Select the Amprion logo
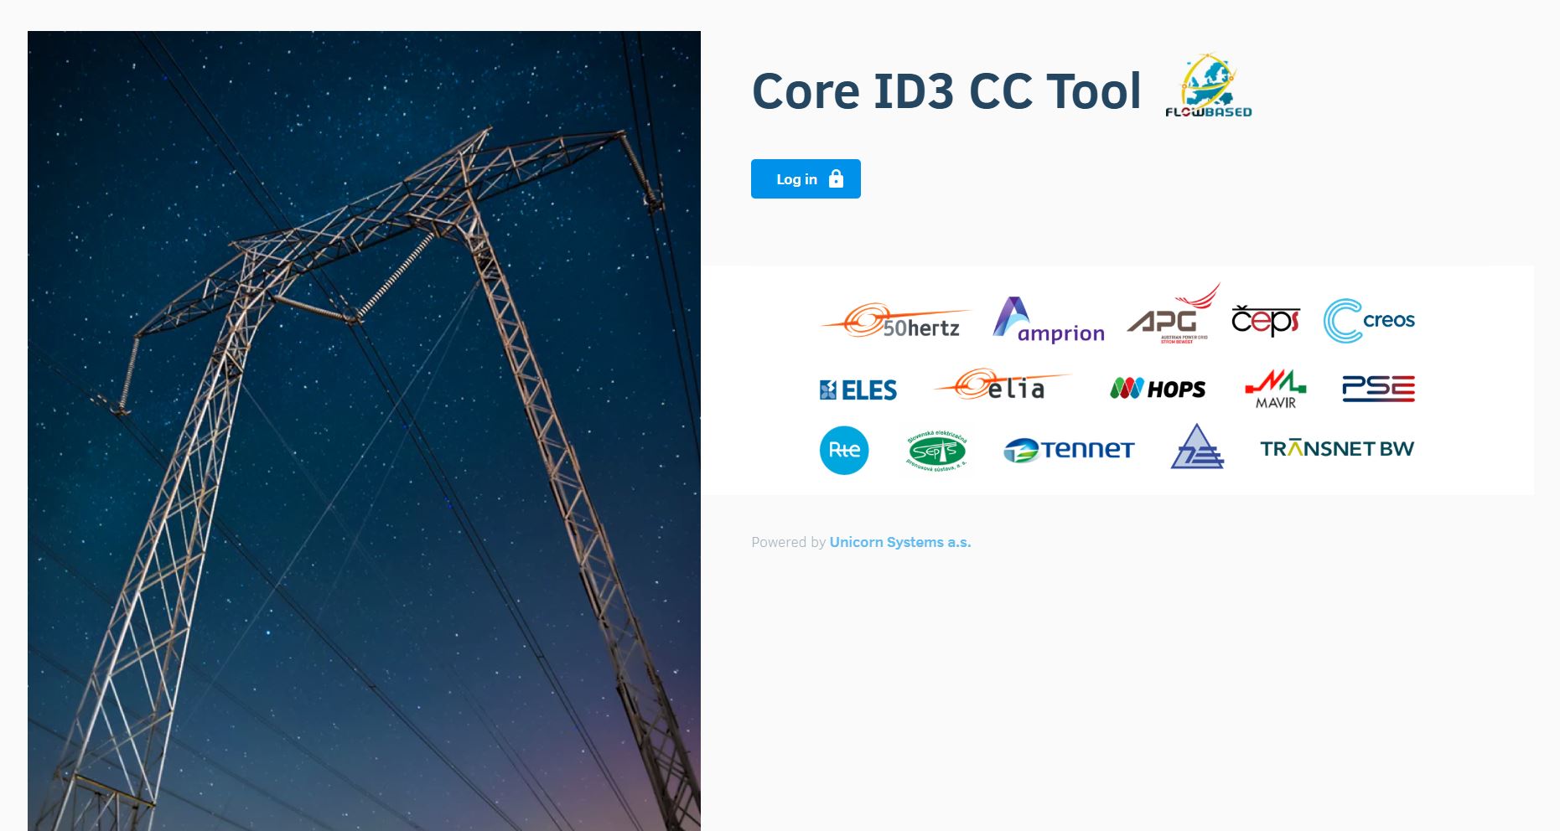The width and height of the screenshot is (1560, 831). click(1048, 321)
